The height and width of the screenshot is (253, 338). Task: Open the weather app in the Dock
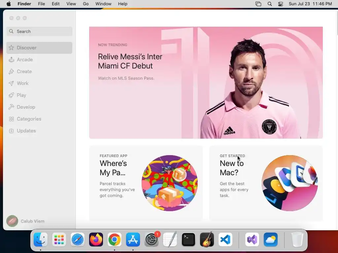271,239
